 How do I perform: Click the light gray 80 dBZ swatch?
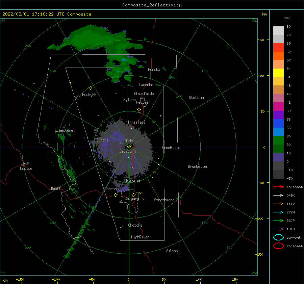pos(278,30)
